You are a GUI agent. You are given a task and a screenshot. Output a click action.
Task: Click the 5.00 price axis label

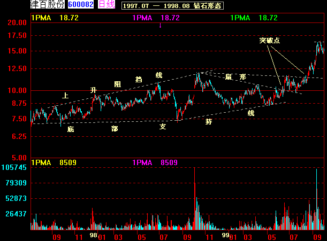(x=19, y=158)
